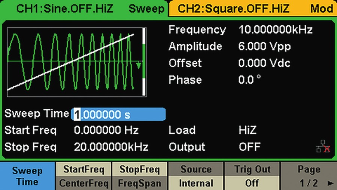
Task: Switch to CH2 Square channel tab
Action: click(253, 8)
